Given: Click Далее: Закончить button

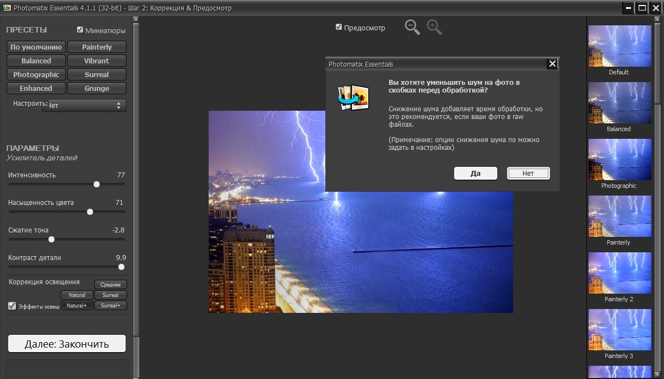Looking at the screenshot, I should point(67,344).
